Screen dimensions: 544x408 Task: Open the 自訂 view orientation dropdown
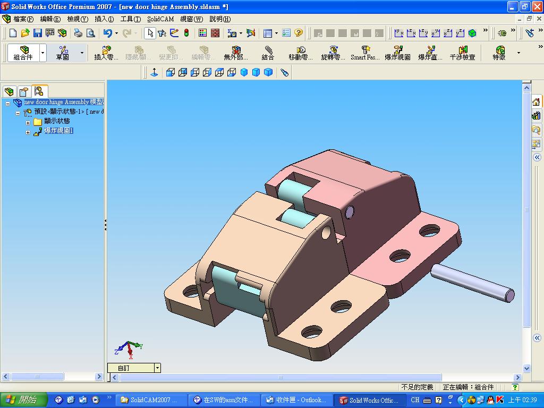pos(157,368)
